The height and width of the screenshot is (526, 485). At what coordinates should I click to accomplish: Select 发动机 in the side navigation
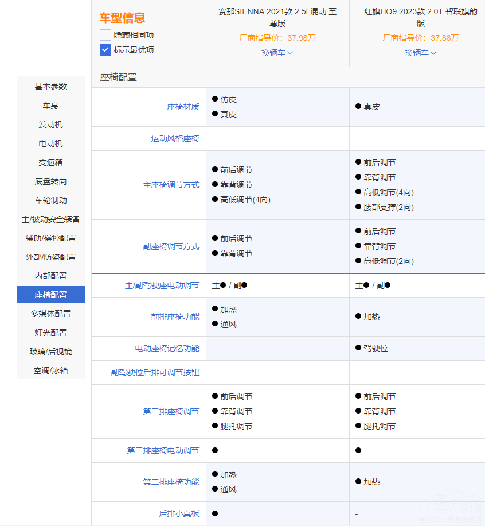51,124
